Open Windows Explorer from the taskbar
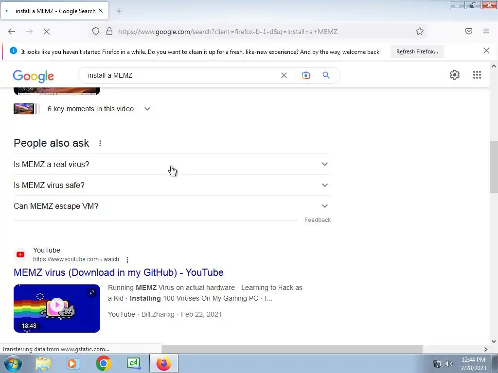 tap(43, 363)
